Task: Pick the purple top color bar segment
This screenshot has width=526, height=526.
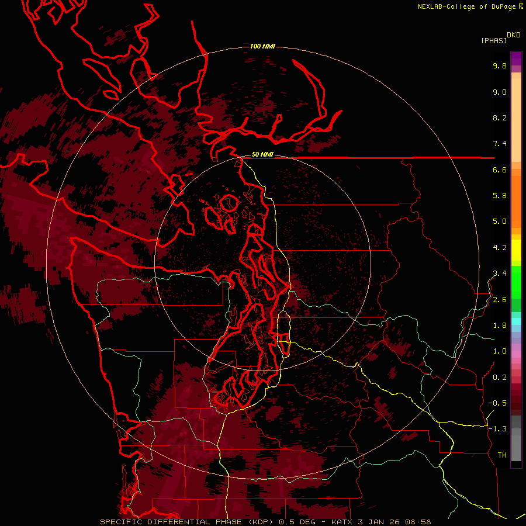Action: 516,58
